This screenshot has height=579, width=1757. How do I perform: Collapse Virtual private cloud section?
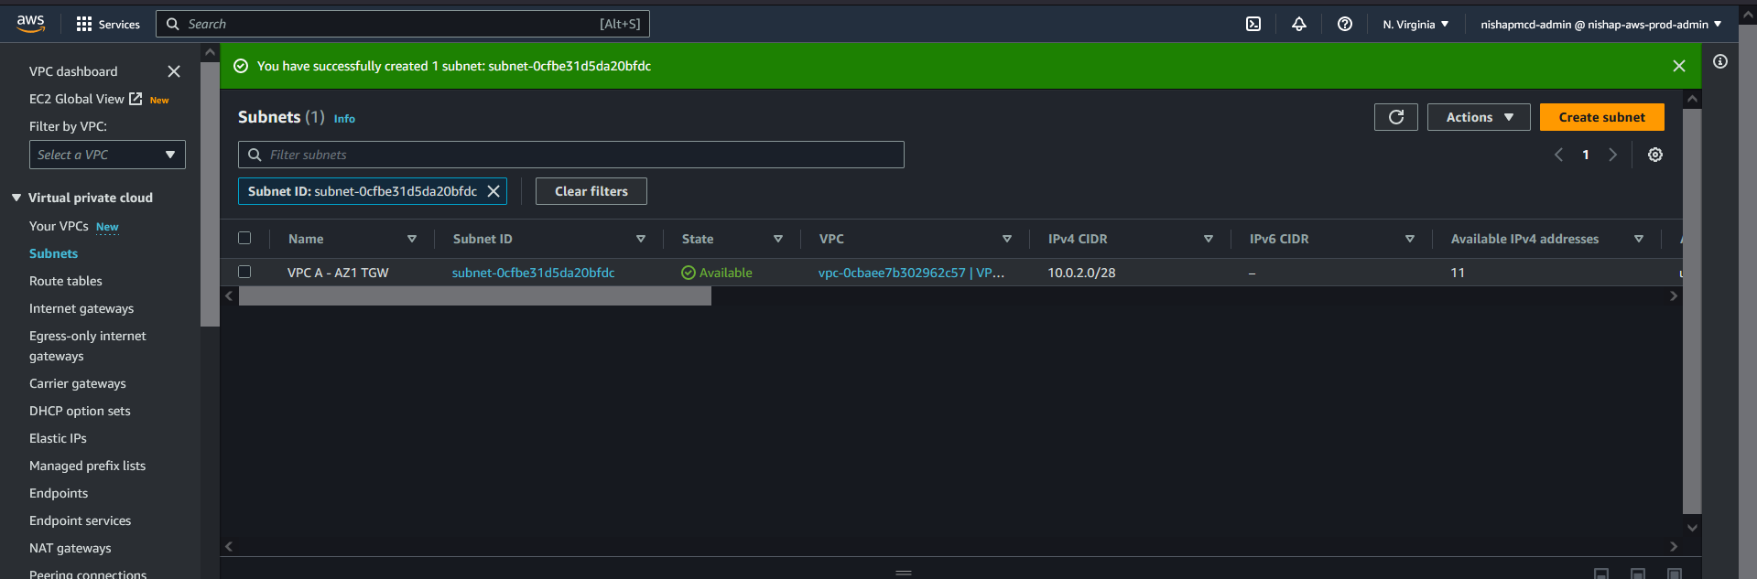[16, 198]
